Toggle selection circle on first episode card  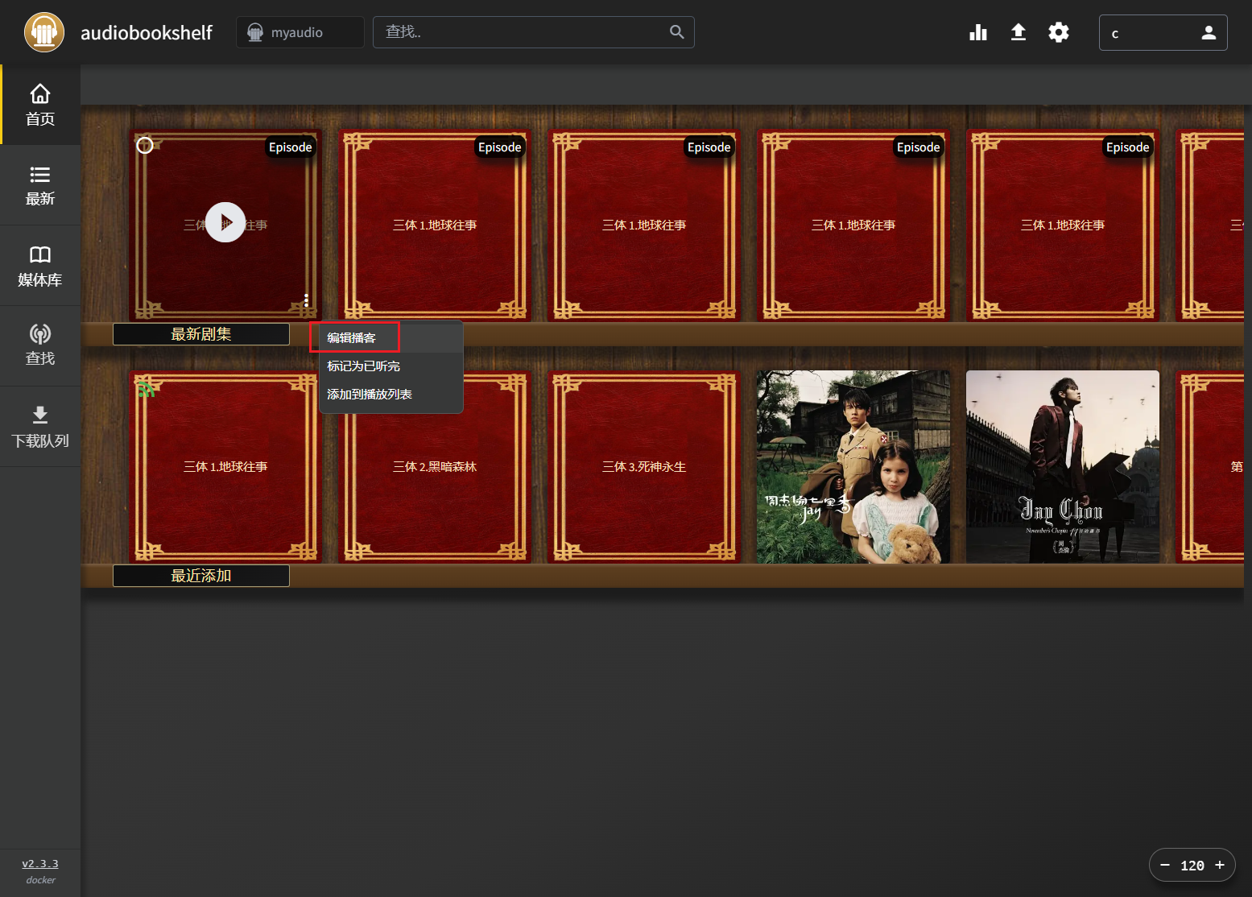pos(145,146)
